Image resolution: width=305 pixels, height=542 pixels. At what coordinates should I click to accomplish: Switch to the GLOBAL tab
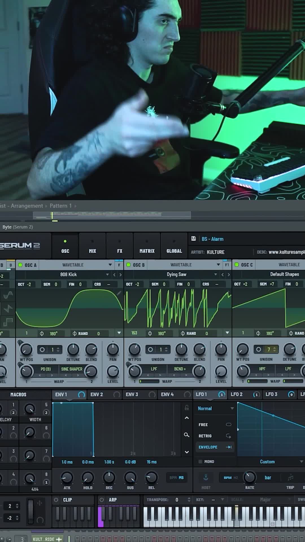click(x=174, y=246)
